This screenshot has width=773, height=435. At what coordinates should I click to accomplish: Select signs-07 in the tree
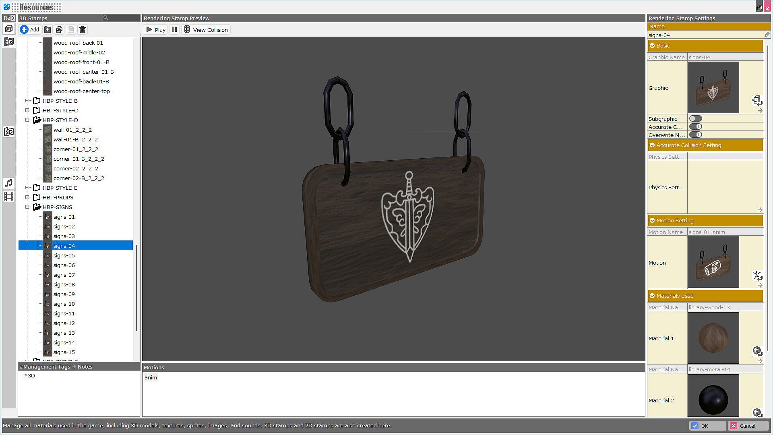click(x=64, y=275)
